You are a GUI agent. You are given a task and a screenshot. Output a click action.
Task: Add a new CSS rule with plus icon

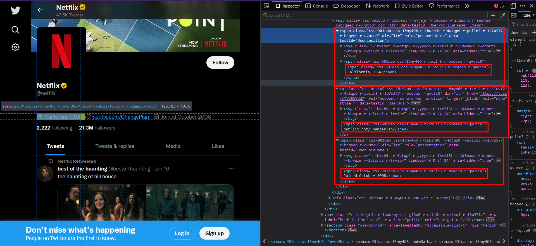(x=533, y=32)
